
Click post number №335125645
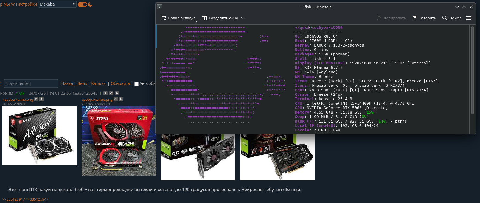(85, 93)
